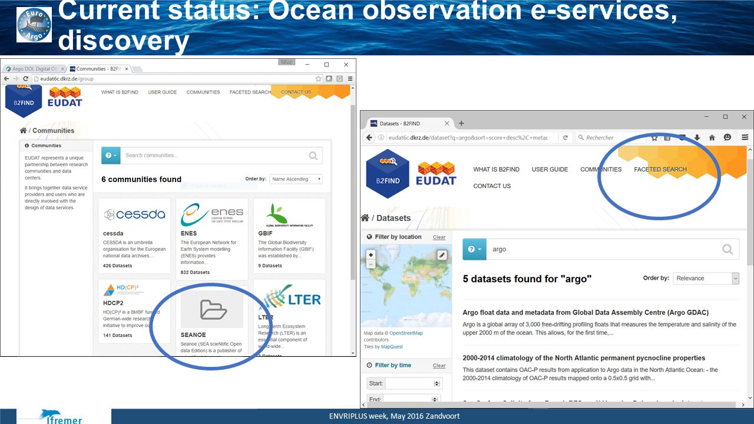This screenshot has height=424, width=754.
Task: Close the Communities - B2FIND tab
Action: (127, 69)
